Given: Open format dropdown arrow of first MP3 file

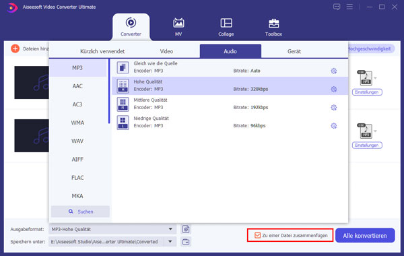Looking at the screenshot, I should 376,78.
